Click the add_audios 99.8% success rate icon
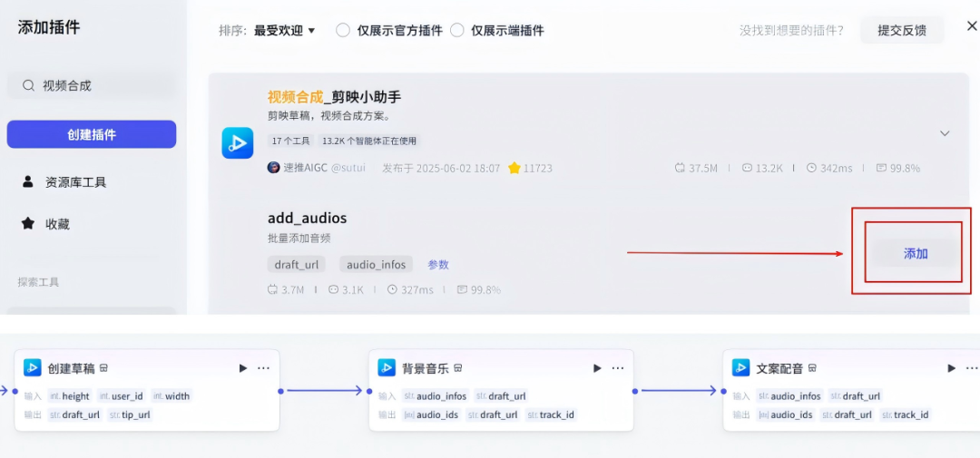 pyautogui.click(x=462, y=289)
